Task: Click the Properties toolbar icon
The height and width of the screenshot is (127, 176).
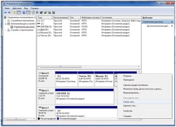Action: (41, 12)
